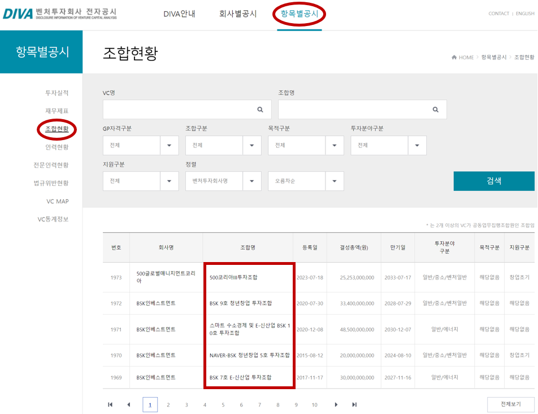Open the 투자분야구분 dropdown
Viewport: 538px width, 414px height.
388,145
